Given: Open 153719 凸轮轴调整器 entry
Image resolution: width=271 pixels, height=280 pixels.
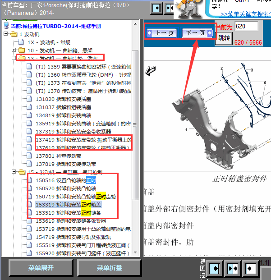Looking at the screenshot, I should coord(83,229).
